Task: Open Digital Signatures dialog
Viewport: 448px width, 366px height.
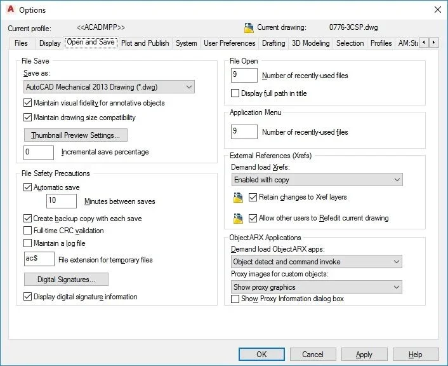Action: tap(66, 280)
